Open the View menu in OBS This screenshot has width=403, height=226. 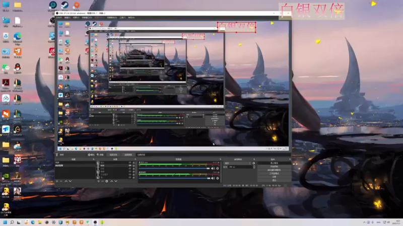pyautogui.click(x=76, y=18)
